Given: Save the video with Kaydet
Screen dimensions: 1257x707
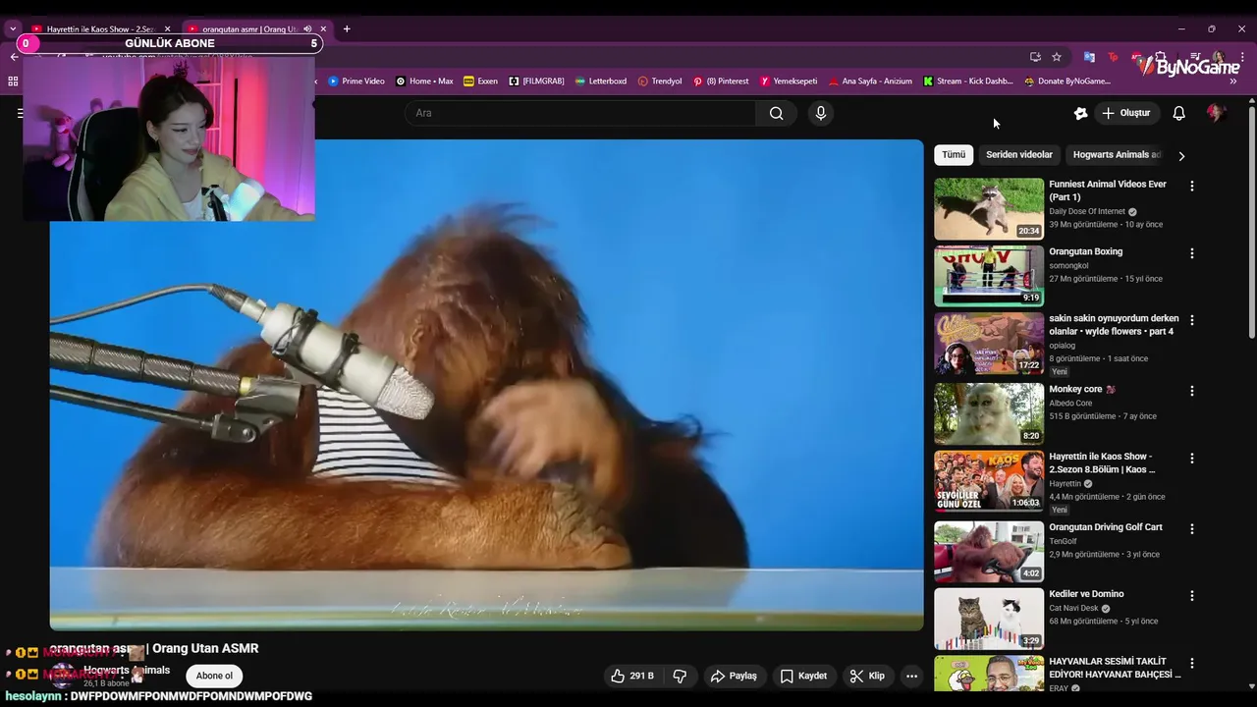Looking at the screenshot, I should [x=803, y=676].
